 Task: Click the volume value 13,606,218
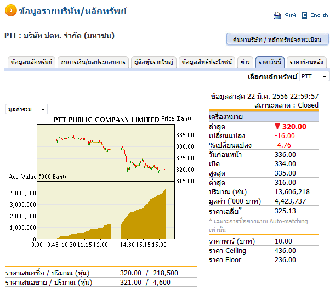(x=292, y=192)
